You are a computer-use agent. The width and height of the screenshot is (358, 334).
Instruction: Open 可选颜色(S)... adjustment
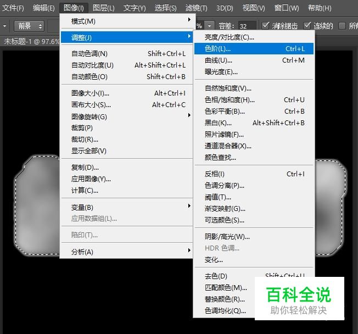(254, 220)
